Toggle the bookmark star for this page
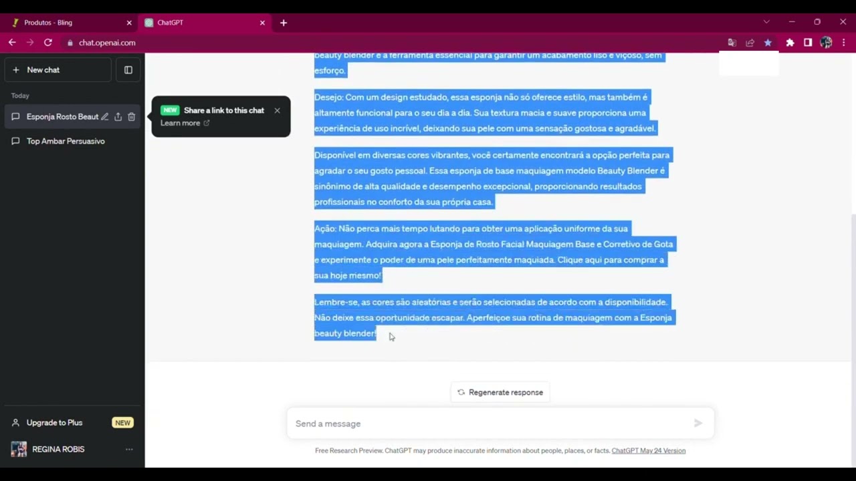Viewport: 856px width, 481px height. click(768, 42)
